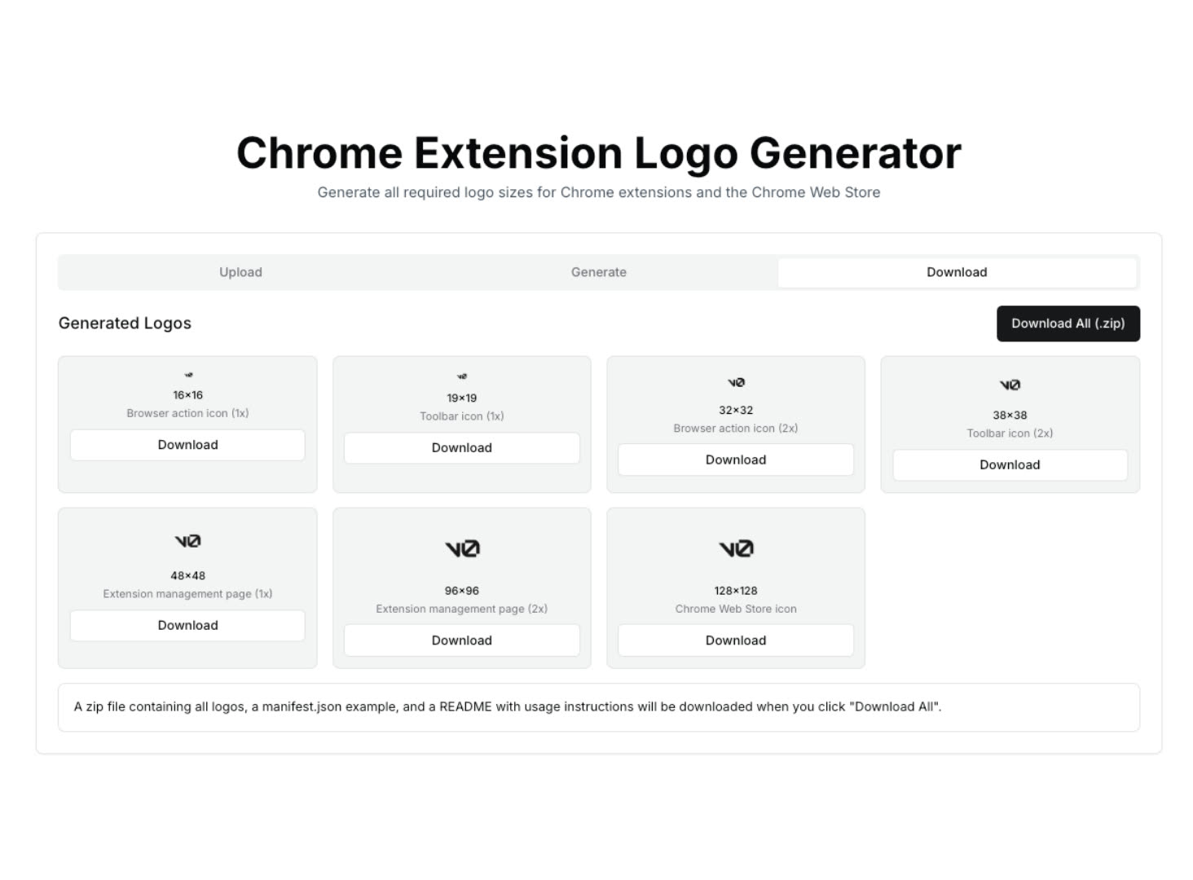The width and height of the screenshot is (1193, 880).
Task: Click the 16×16 logo preview icon
Action: pos(188,376)
